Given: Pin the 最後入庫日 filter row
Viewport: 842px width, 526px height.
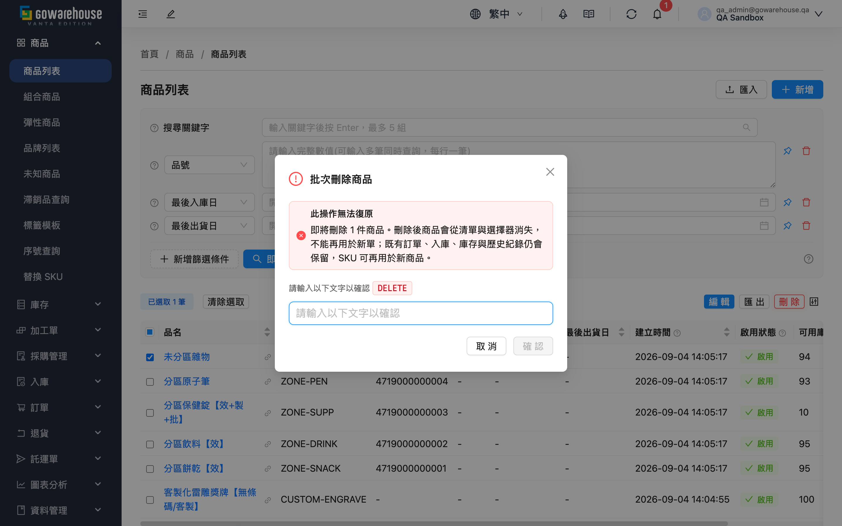Looking at the screenshot, I should [787, 202].
